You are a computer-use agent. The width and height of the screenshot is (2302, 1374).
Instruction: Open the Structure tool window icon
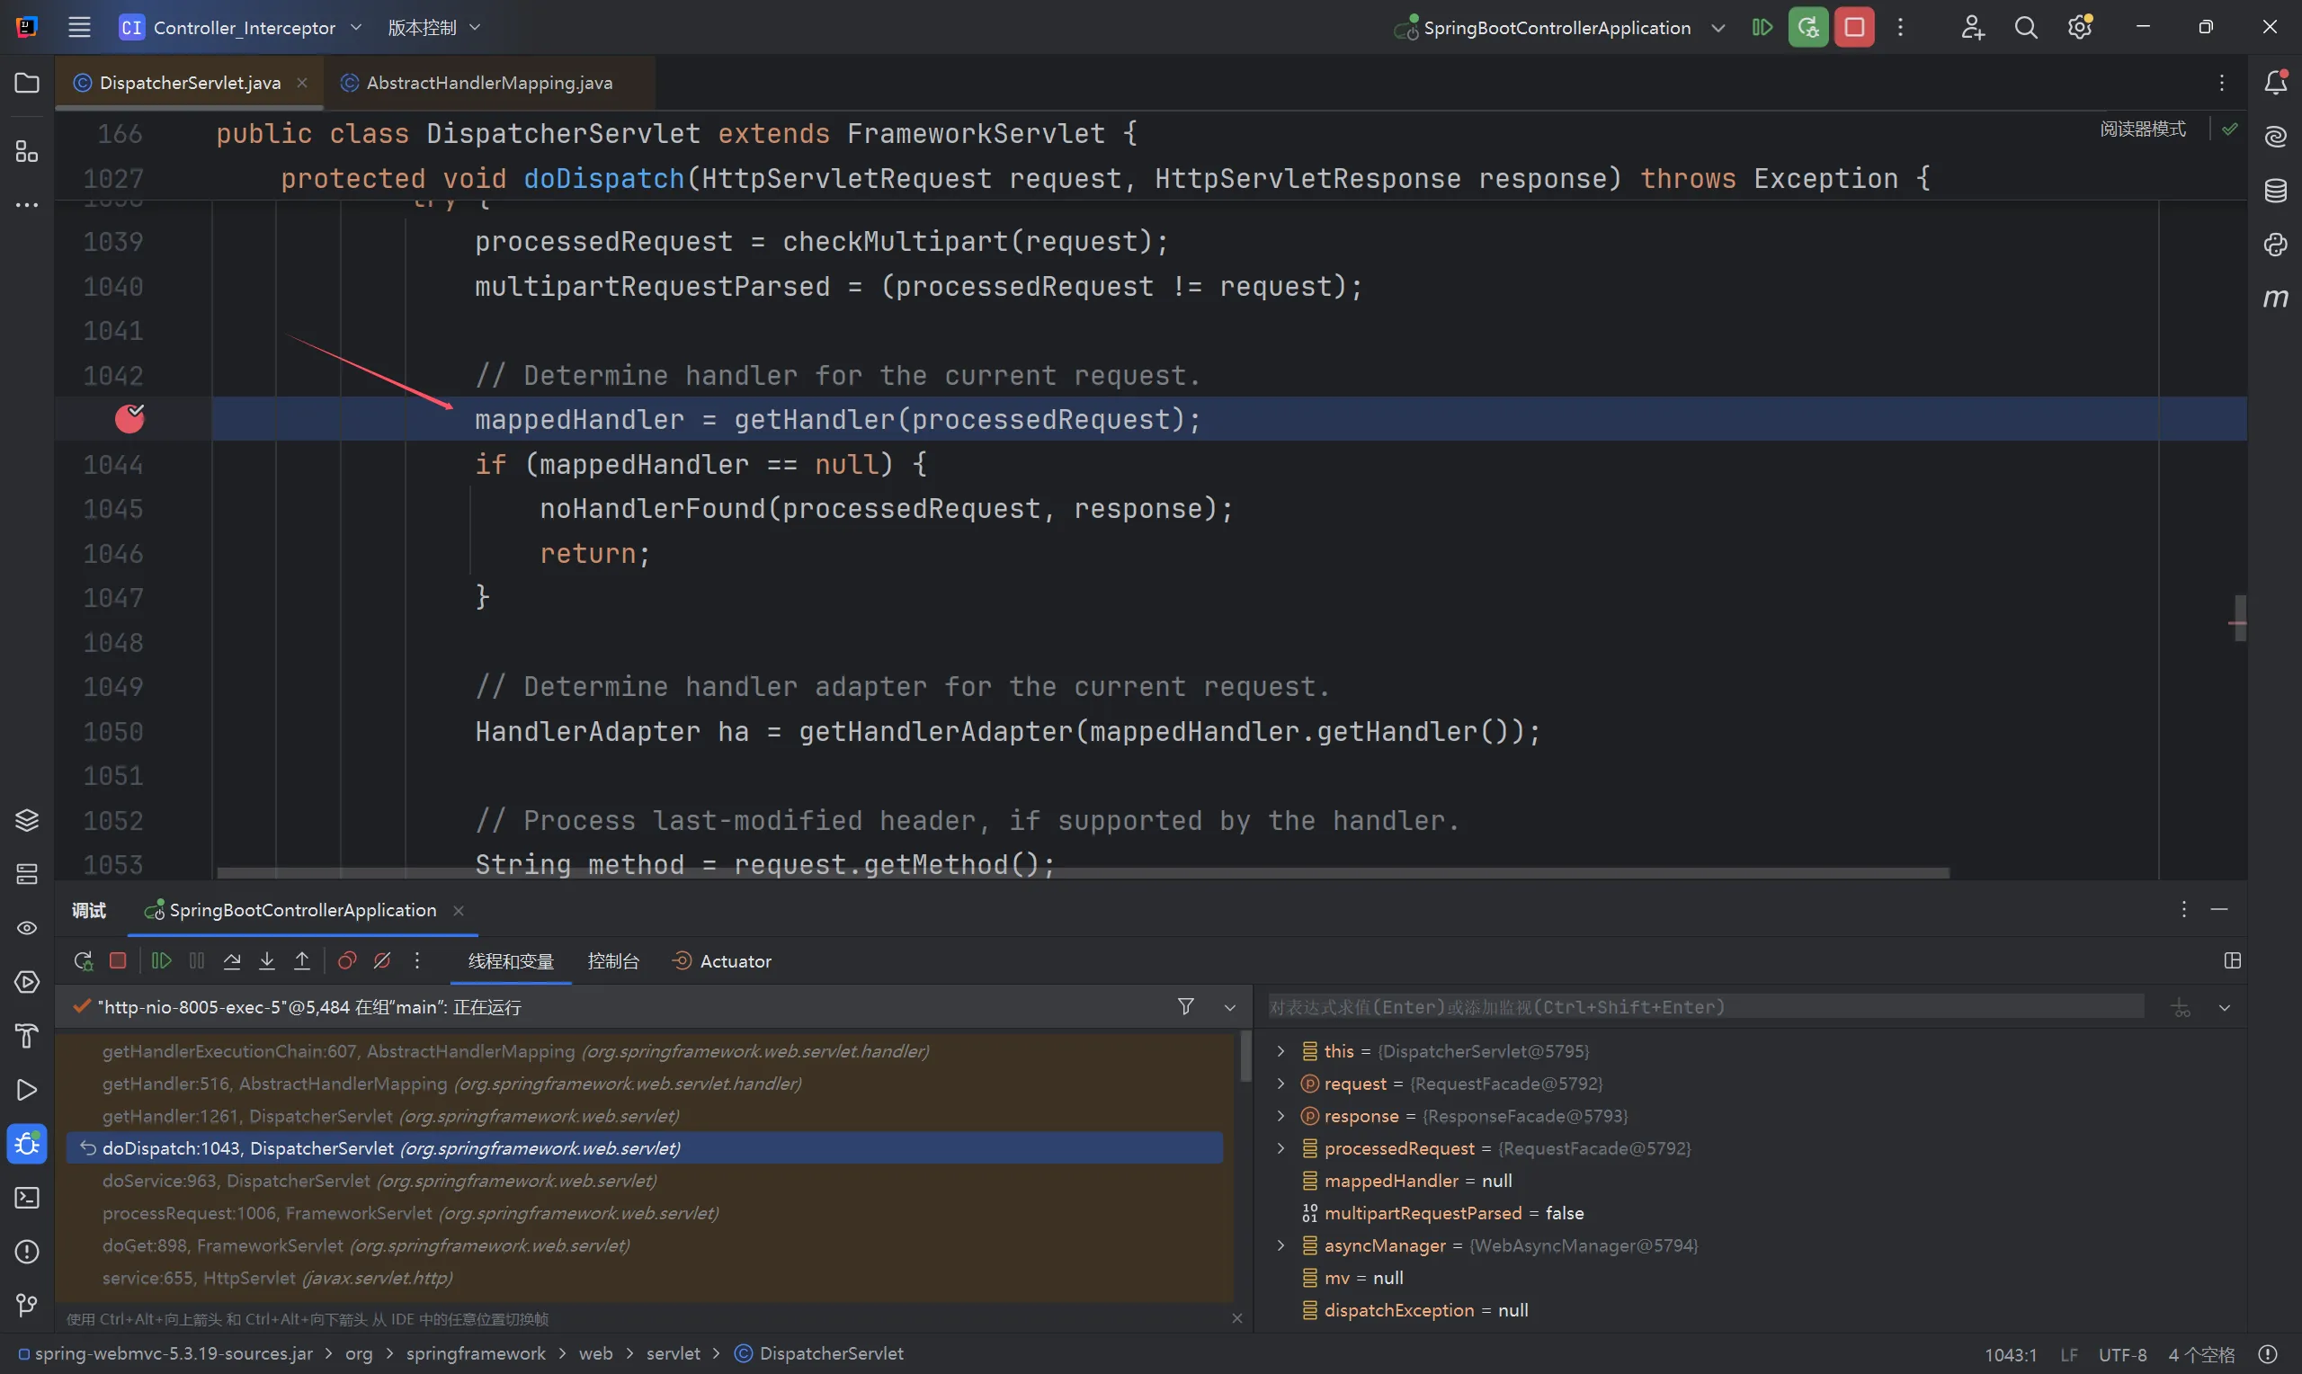27,151
